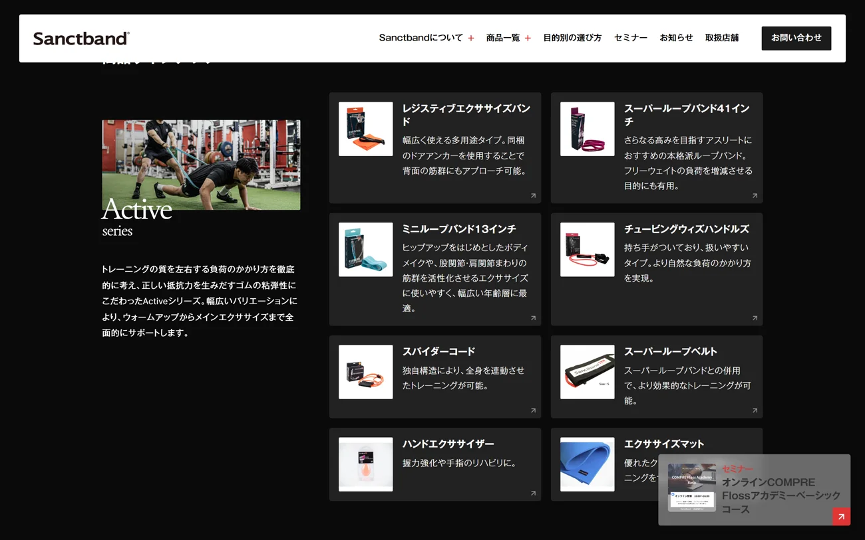Click arrow icon on スーパーループベルト card
Image resolution: width=865 pixels, height=540 pixels.
(755, 410)
